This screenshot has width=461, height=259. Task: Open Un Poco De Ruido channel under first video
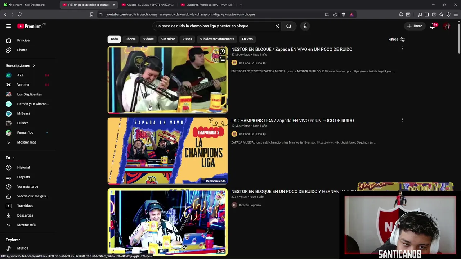pos(250,63)
